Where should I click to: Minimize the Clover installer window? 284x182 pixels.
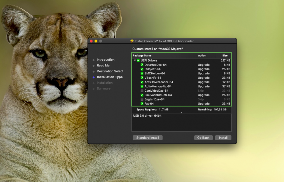[96, 41]
